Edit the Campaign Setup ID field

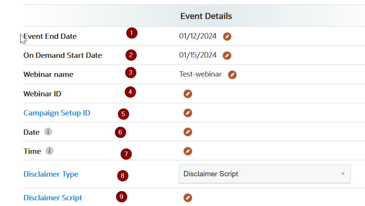click(x=188, y=113)
